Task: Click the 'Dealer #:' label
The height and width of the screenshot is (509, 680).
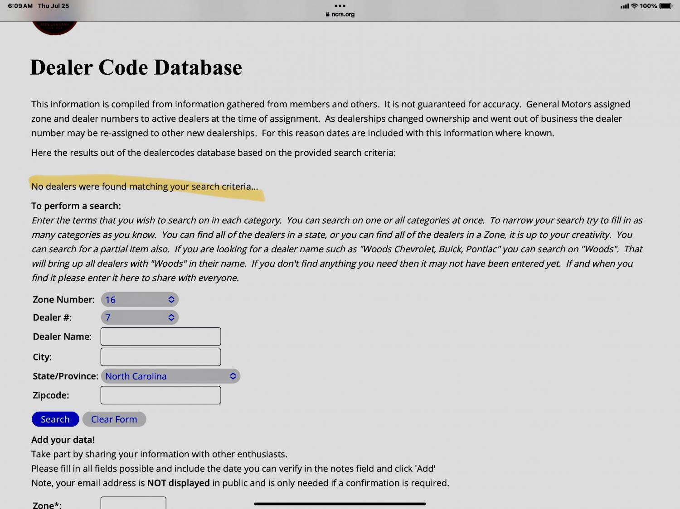Action: pyautogui.click(x=52, y=317)
